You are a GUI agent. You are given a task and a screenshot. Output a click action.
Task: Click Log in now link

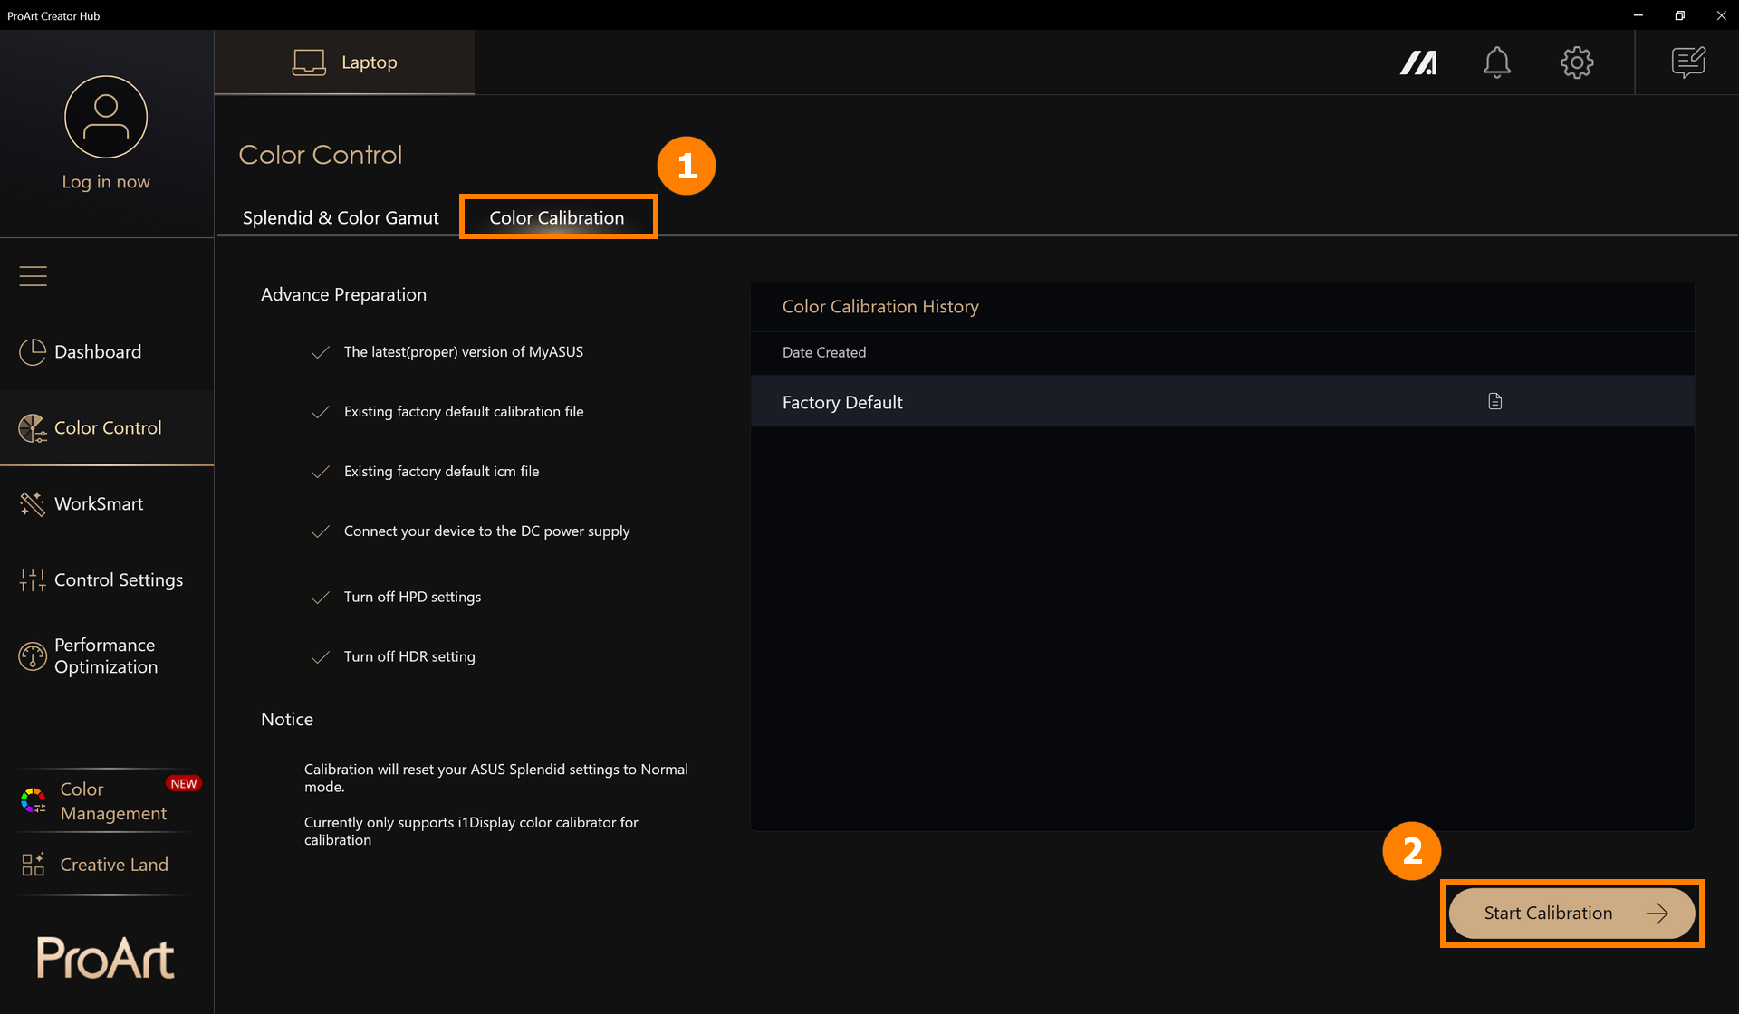tap(106, 182)
